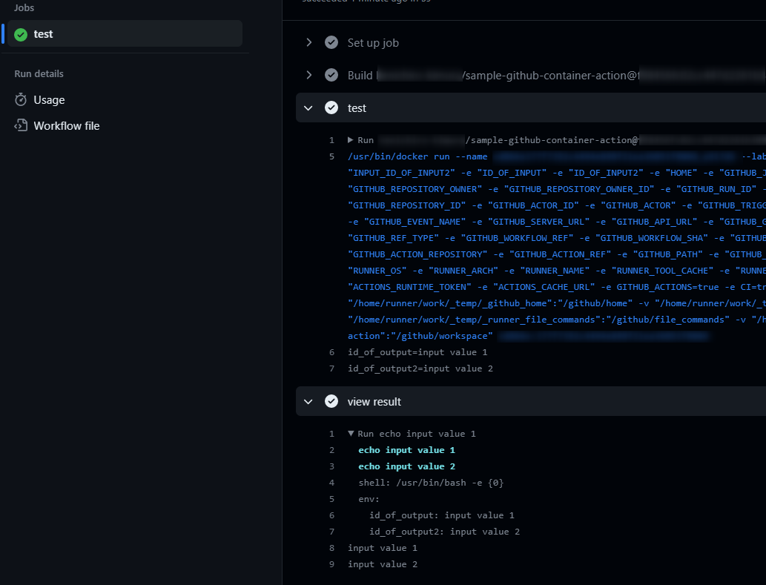This screenshot has height=585, width=766.
Task: Click line number 6 in test step log
Action: (x=331, y=352)
